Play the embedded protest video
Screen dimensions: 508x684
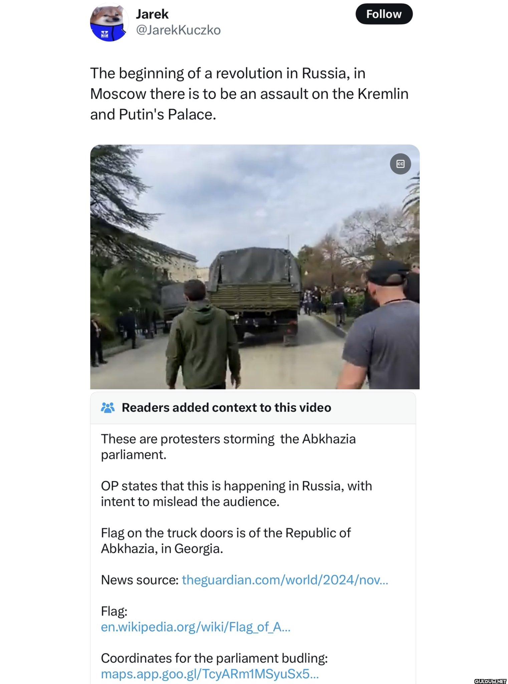tap(255, 267)
